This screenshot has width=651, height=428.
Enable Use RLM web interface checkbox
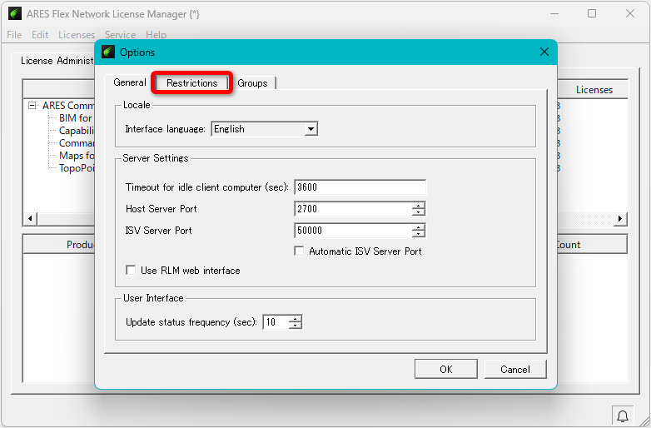131,271
